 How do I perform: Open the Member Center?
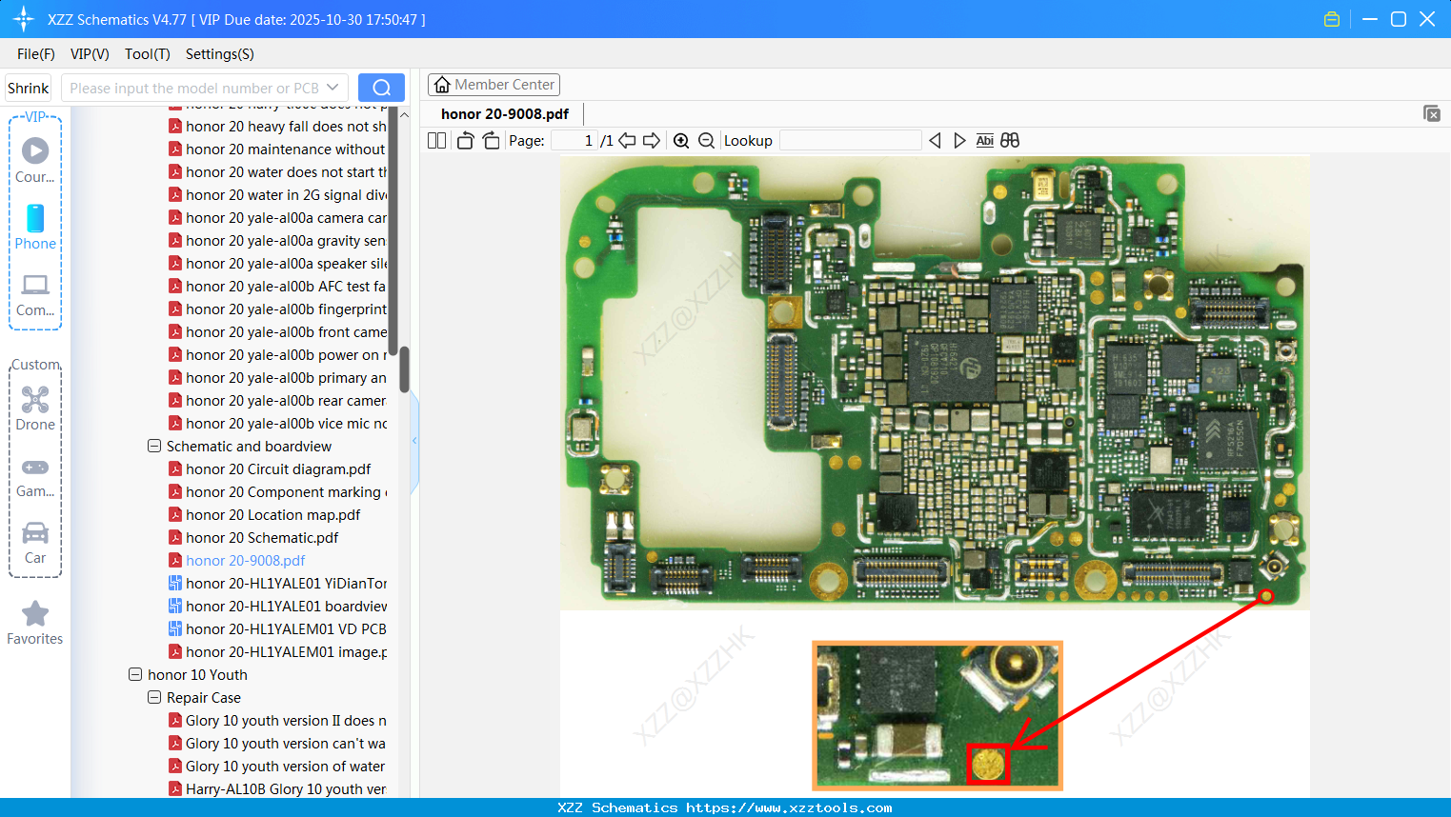click(494, 85)
